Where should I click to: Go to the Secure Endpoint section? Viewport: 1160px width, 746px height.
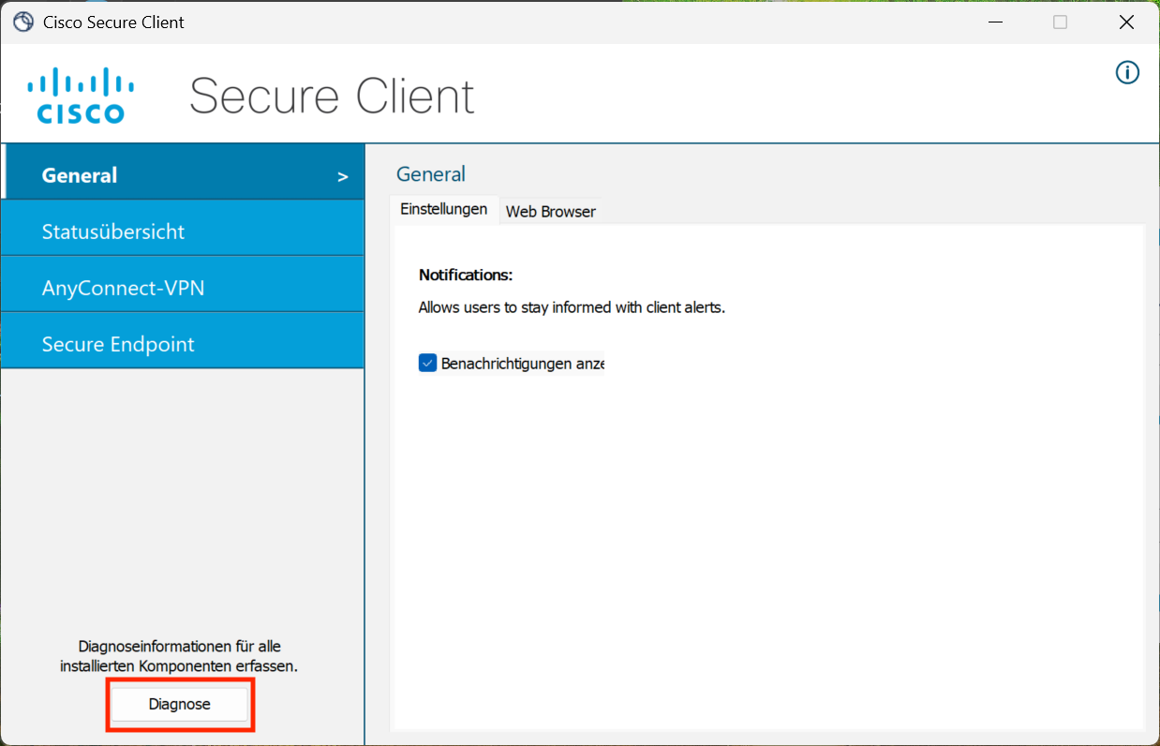click(118, 344)
